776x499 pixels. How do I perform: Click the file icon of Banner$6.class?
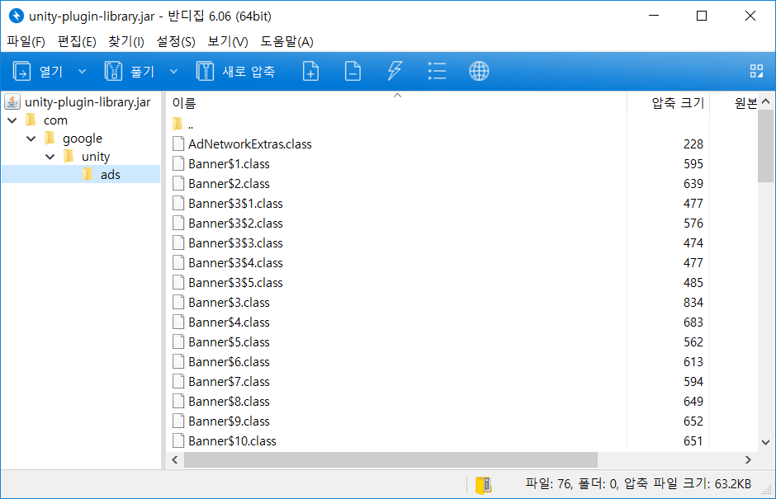(178, 361)
